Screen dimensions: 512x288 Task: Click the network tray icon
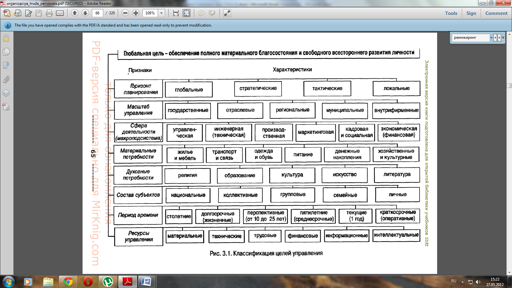470,282
